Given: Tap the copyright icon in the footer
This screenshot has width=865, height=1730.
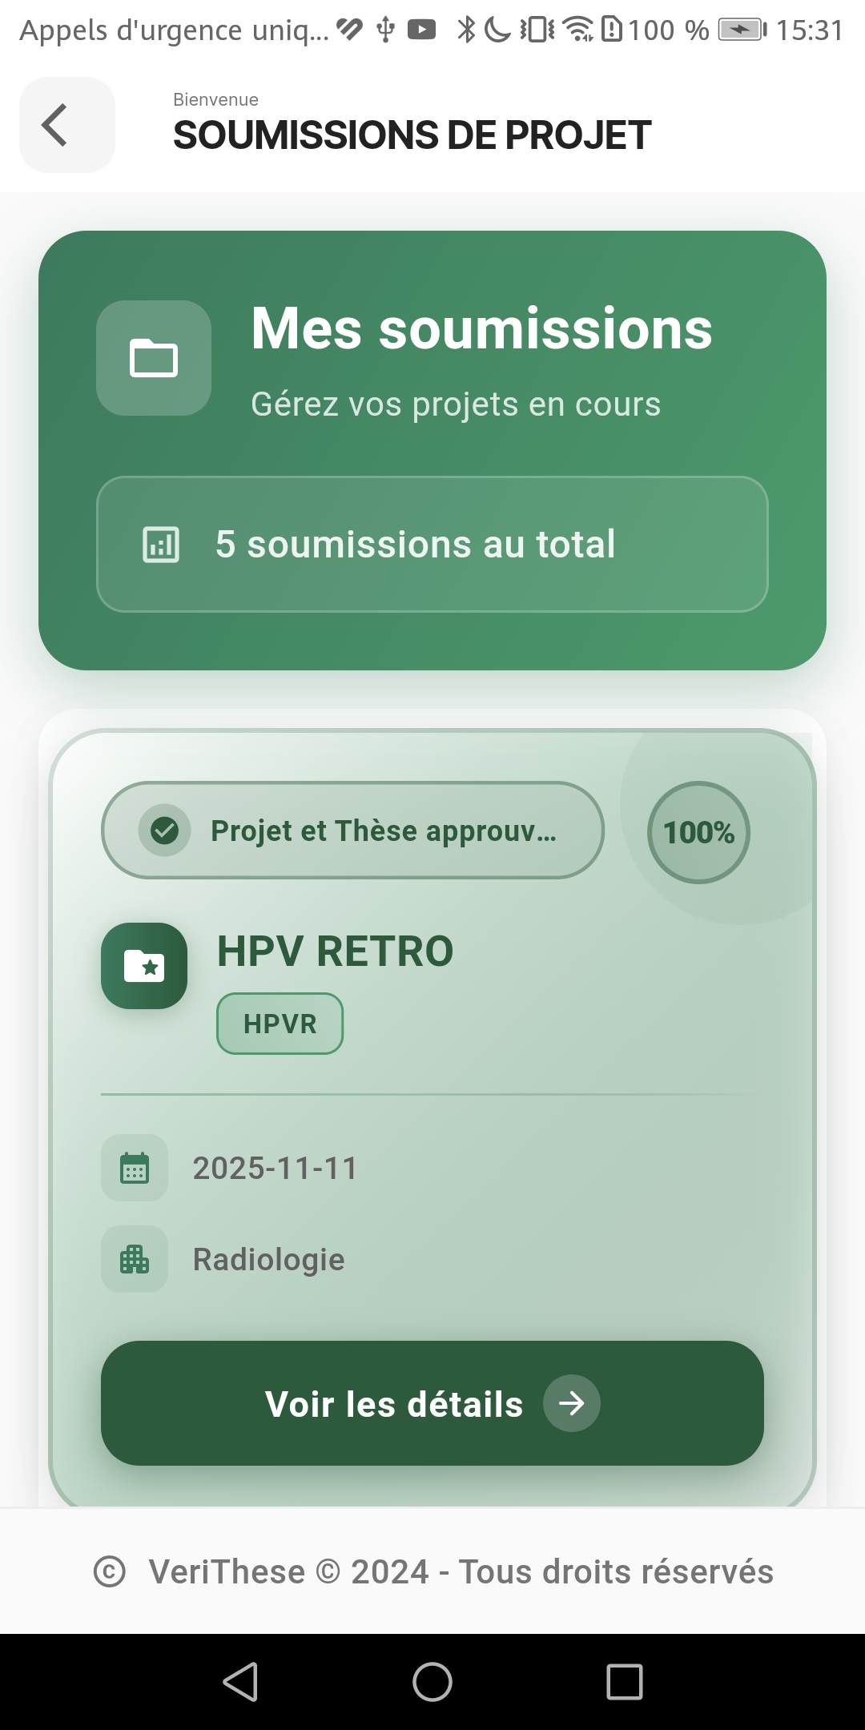Looking at the screenshot, I should coord(110,1571).
